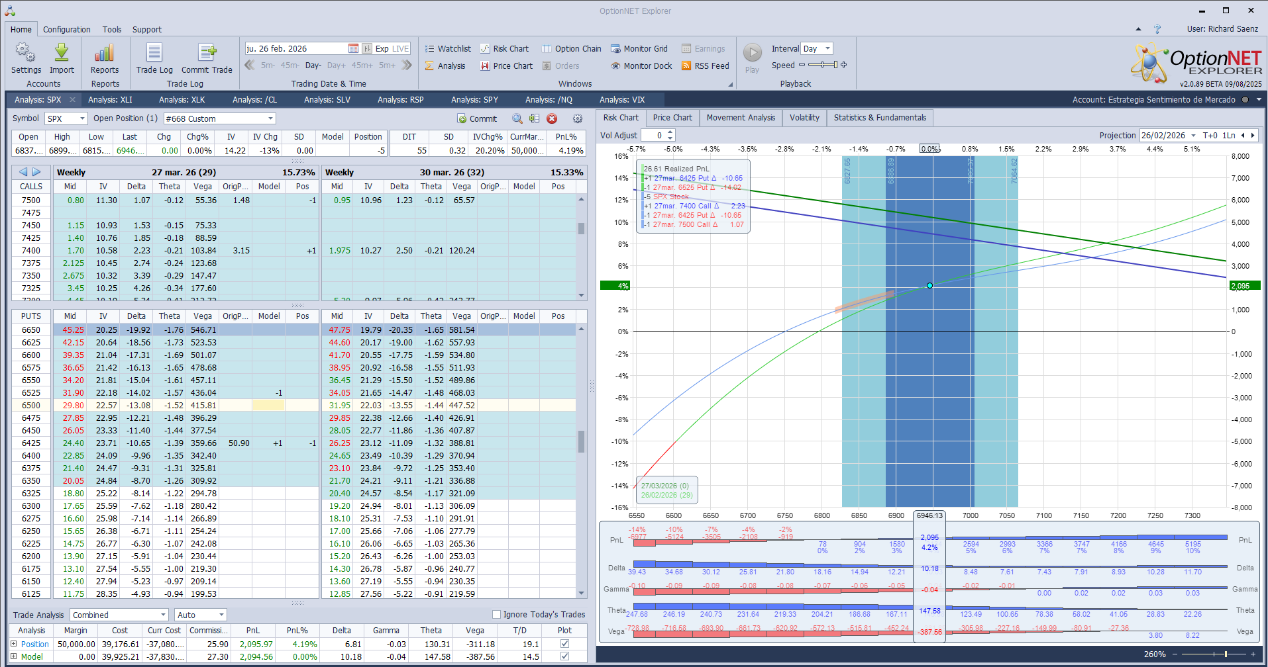Open the Risk Chart window from ribbon
Screen dimensions: 1268x667
pyautogui.click(x=504, y=48)
